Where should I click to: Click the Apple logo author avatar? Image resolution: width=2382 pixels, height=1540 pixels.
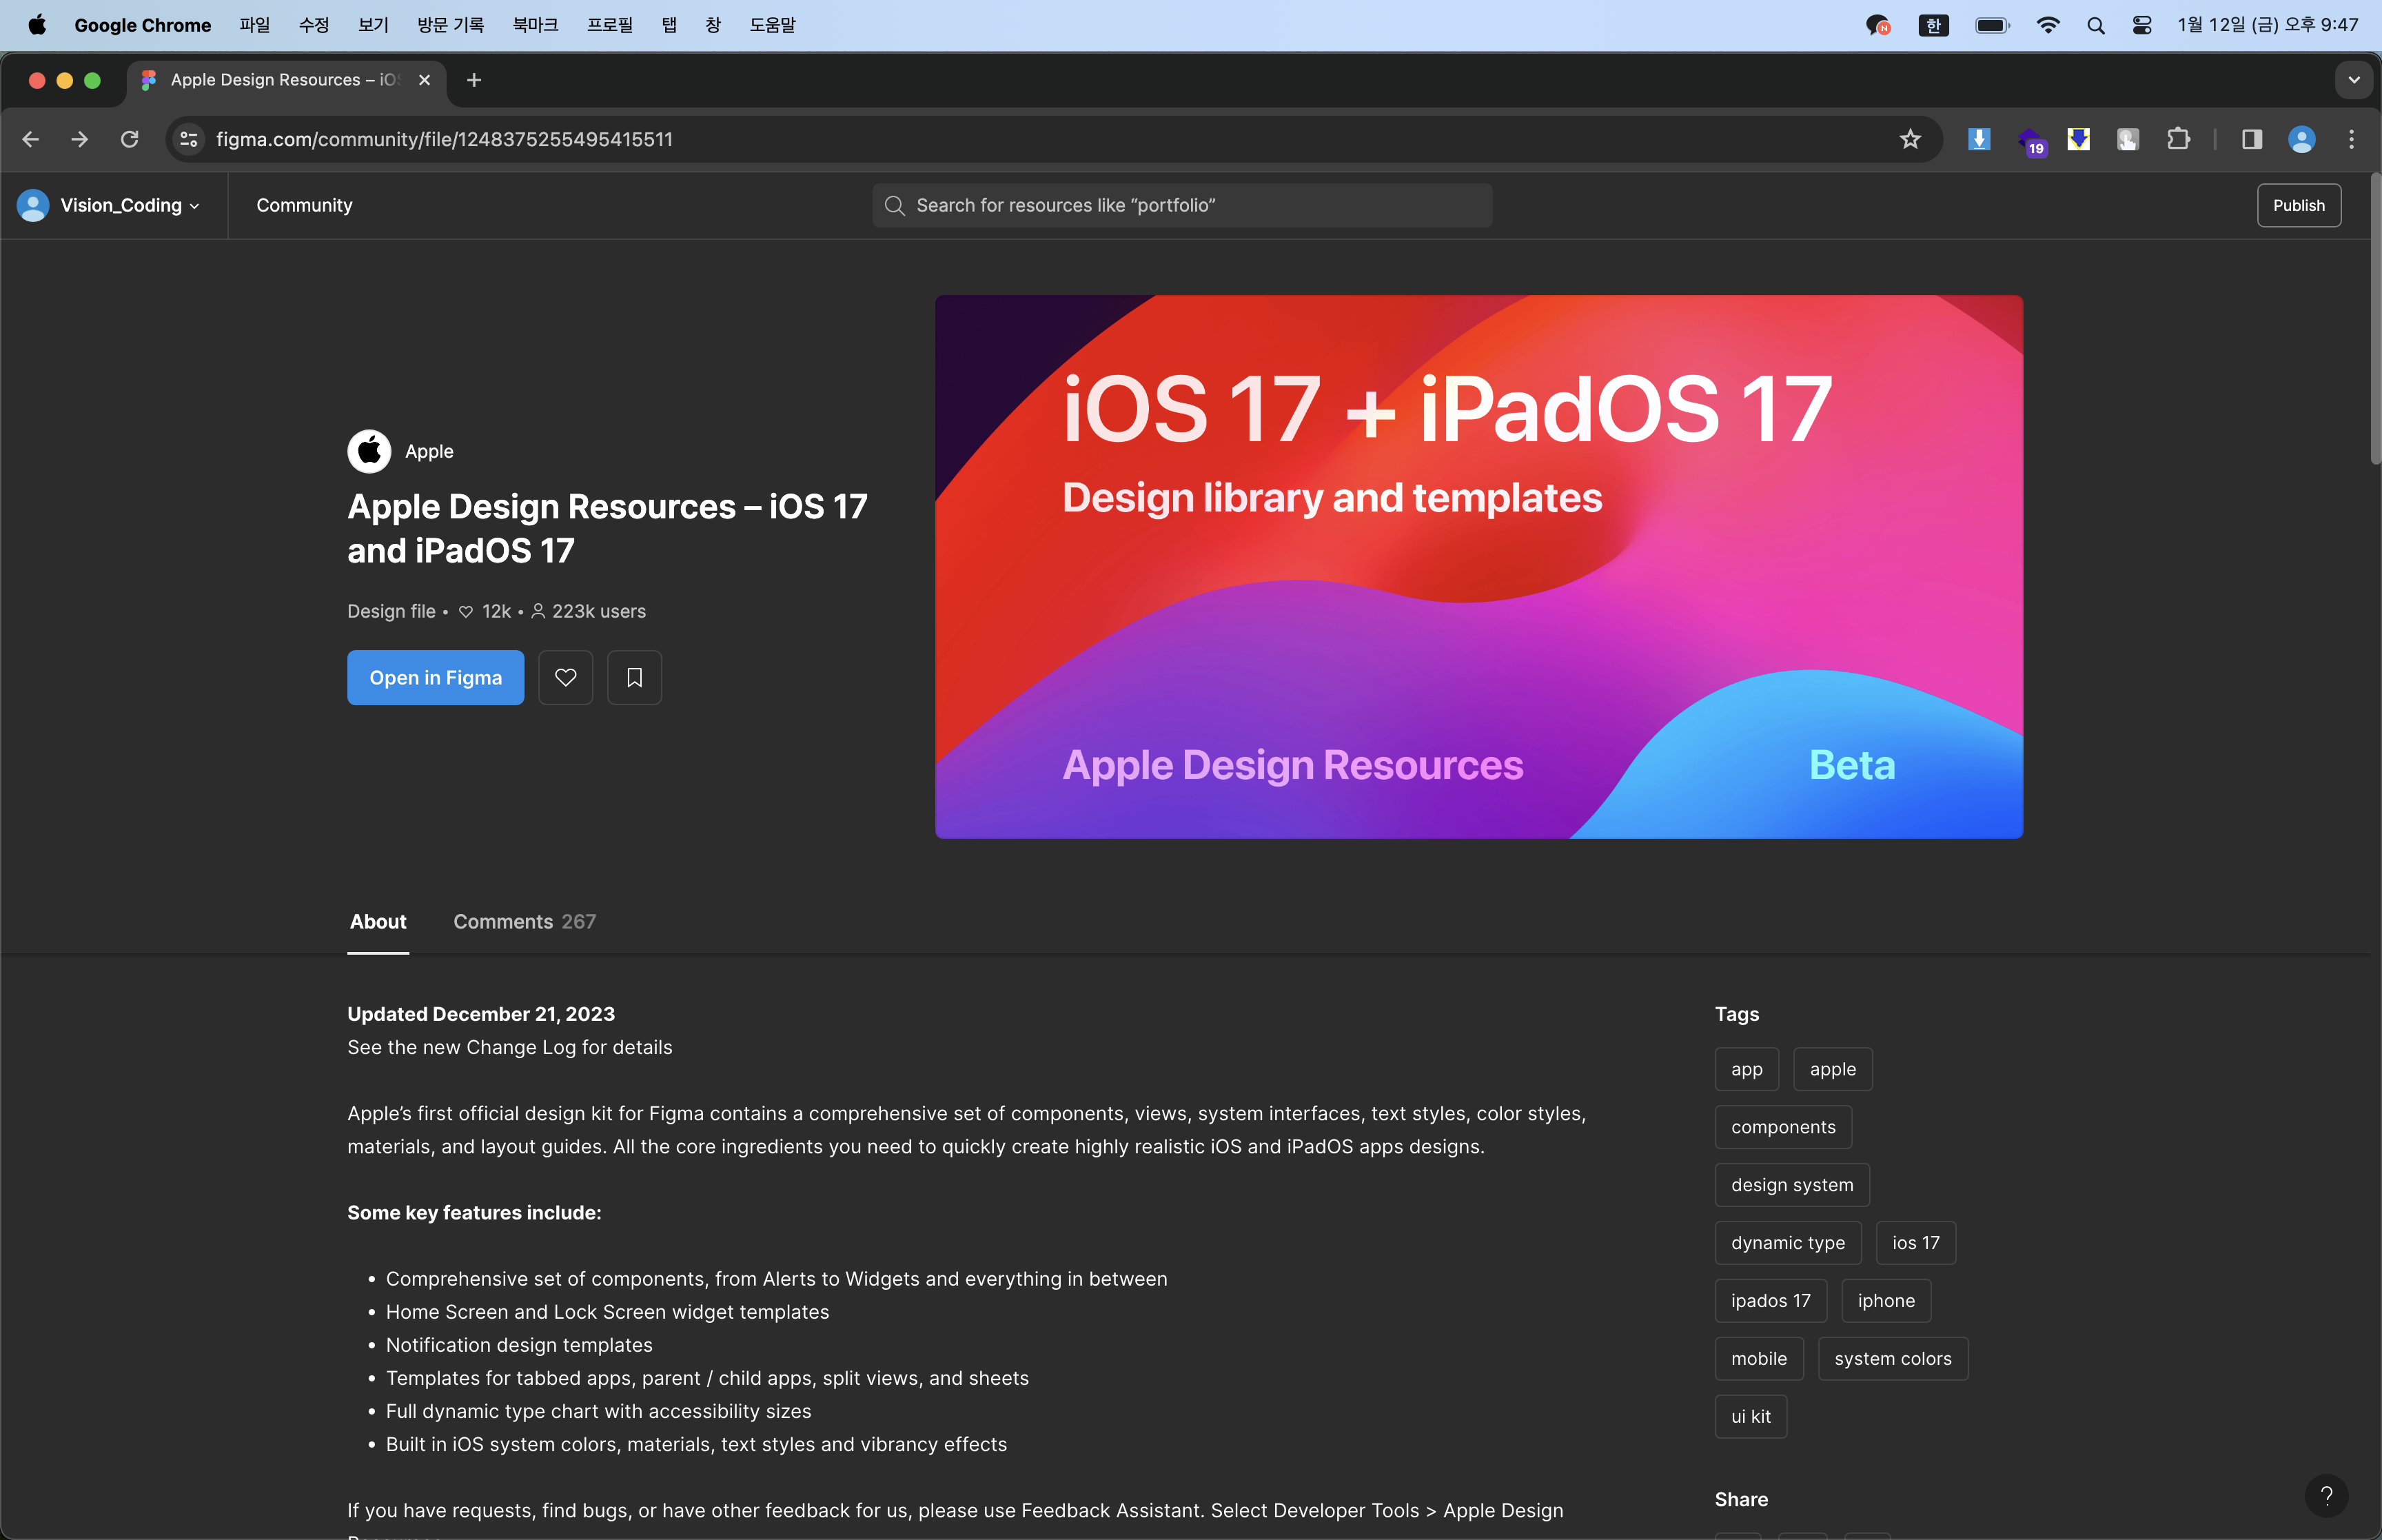369,451
